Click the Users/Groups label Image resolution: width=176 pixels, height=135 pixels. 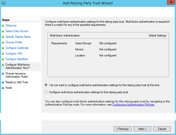coord(83,43)
